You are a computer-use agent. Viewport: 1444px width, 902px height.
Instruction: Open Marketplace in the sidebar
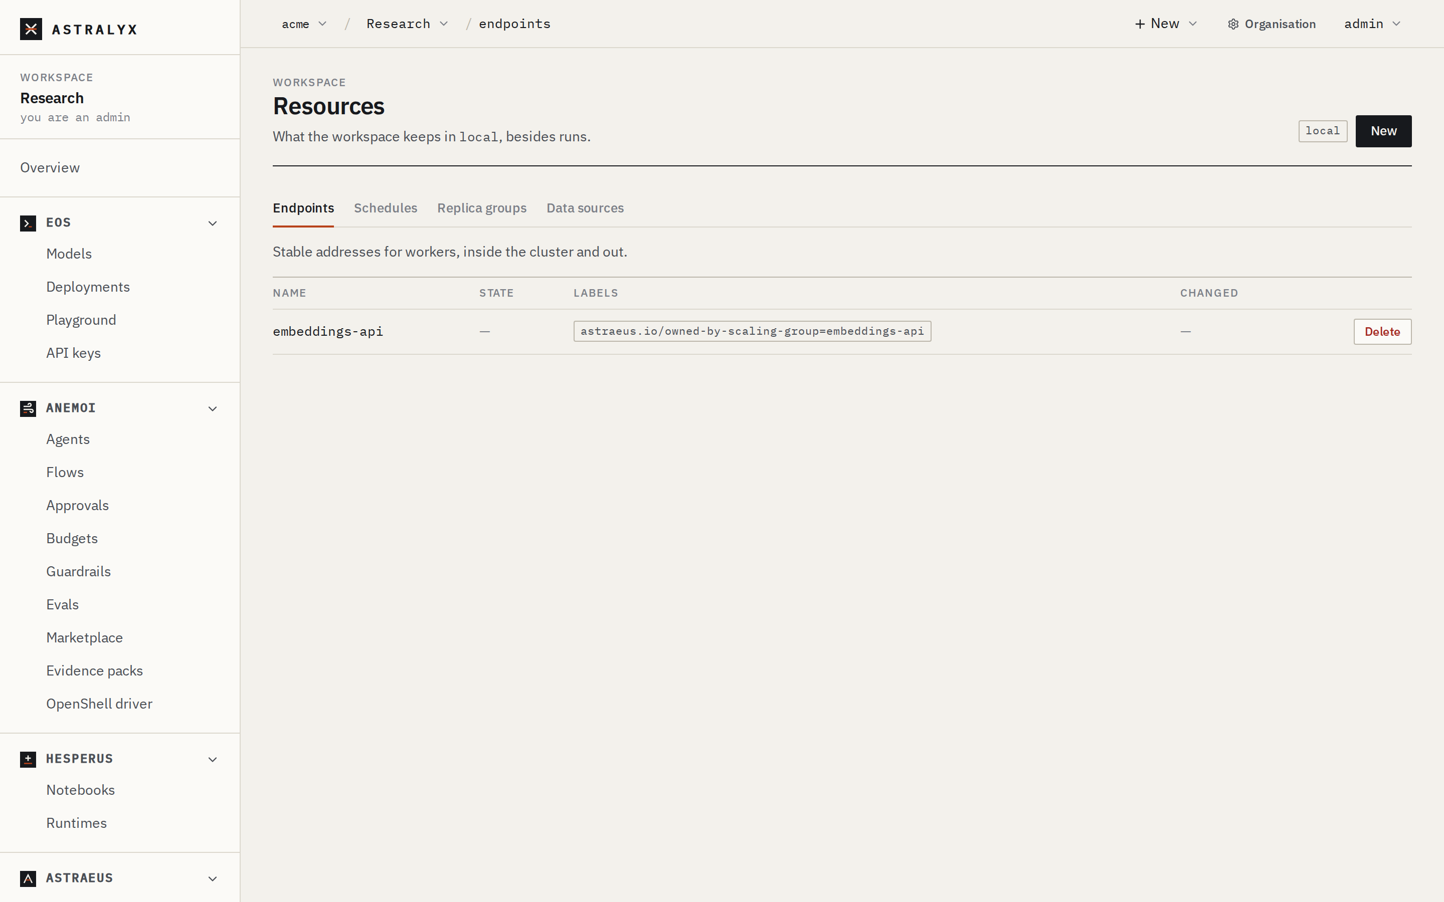pyautogui.click(x=85, y=638)
